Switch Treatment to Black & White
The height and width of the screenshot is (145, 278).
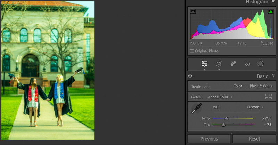pos(261,86)
